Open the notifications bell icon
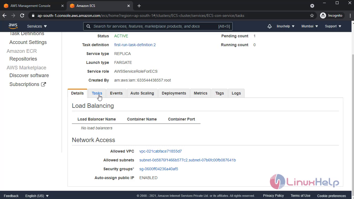 pyautogui.click(x=270, y=26)
